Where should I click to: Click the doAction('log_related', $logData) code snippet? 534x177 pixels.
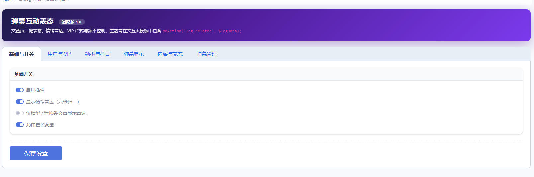click(x=202, y=31)
